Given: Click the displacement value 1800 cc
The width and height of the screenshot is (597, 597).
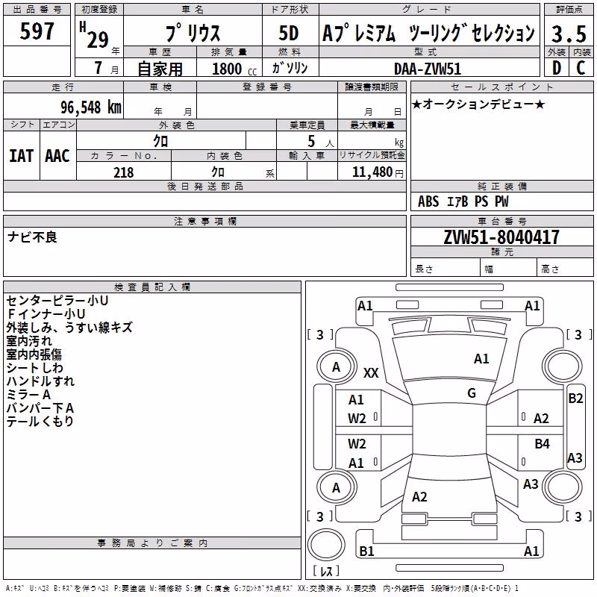Looking at the screenshot, I should tap(234, 69).
